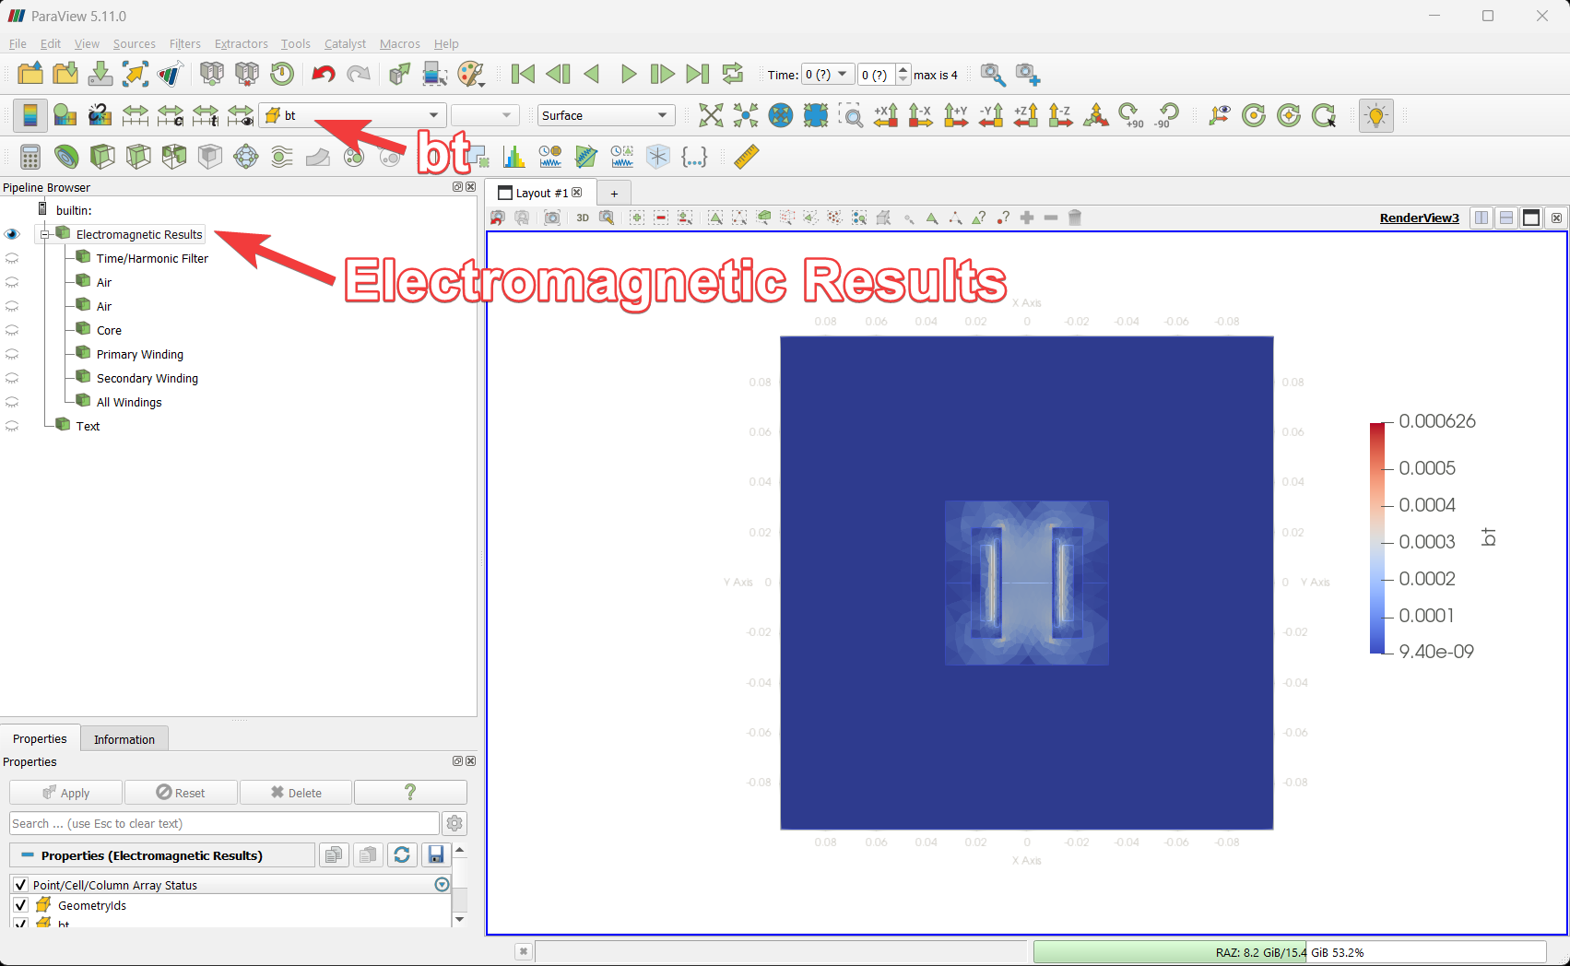Collapse the Electromagnetic Results tree node
This screenshot has width=1570, height=966.
pos(44,234)
